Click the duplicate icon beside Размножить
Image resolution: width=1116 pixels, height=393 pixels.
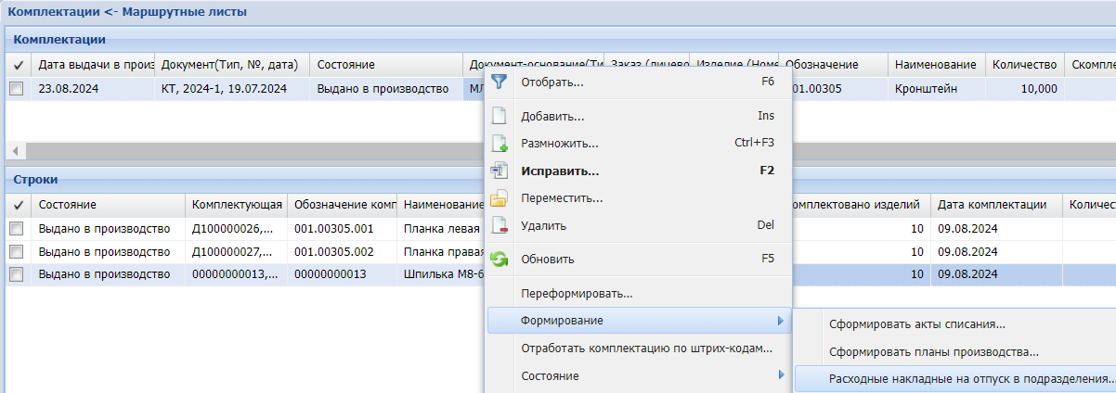click(x=500, y=144)
